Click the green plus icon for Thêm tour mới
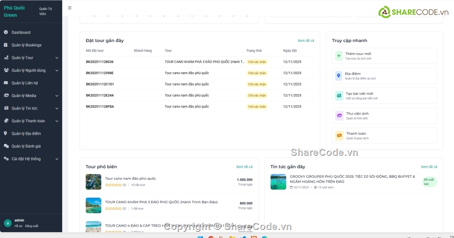This screenshot has height=238, width=454. point(339,56)
